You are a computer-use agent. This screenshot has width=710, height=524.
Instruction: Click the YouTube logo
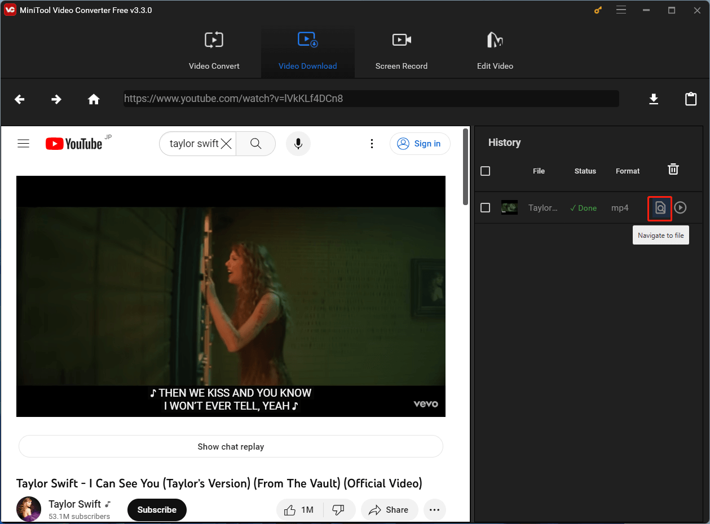74,144
